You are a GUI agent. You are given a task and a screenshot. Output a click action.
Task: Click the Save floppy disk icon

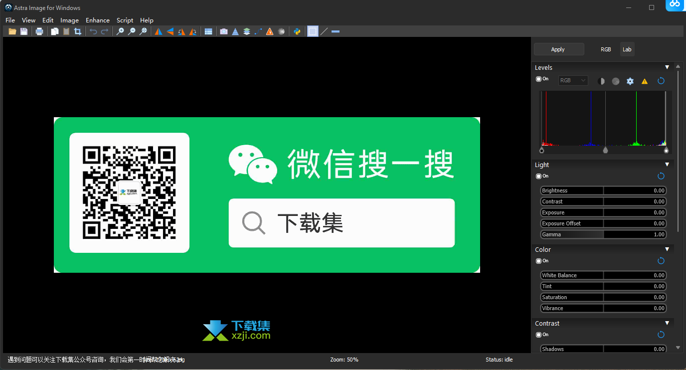click(x=24, y=31)
